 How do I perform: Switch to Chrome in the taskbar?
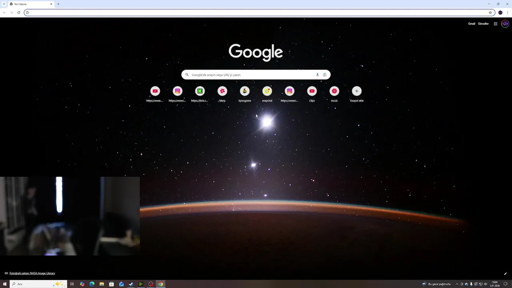point(160,284)
